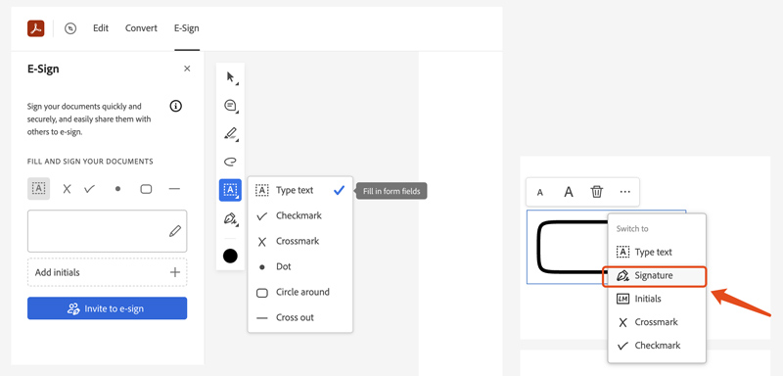Image resolution: width=783 pixels, height=376 pixels.
Task: Close the E-Sign panel
Action: click(187, 69)
